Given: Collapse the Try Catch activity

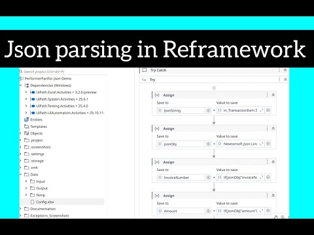Looking at the screenshot, I should point(285,70).
